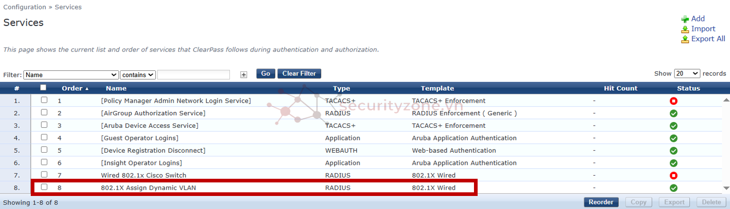Screen dimensions: 730x209
Task: Click the Export All icon
Action: (x=685, y=39)
